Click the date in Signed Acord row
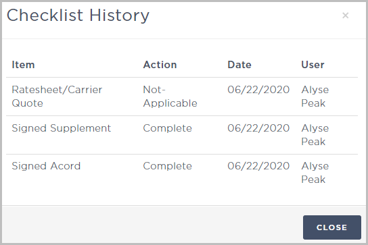 pos(258,166)
